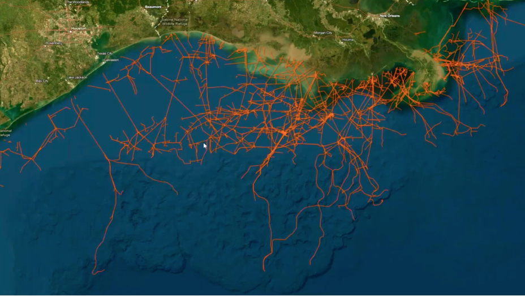Select the Galveston label on coast
The width and height of the screenshot is (525, 296).
(x=111, y=60)
